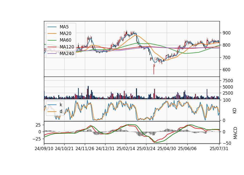Click the blue MA5 legend line sample
The height and width of the screenshot is (175, 244).
(x=52, y=27)
